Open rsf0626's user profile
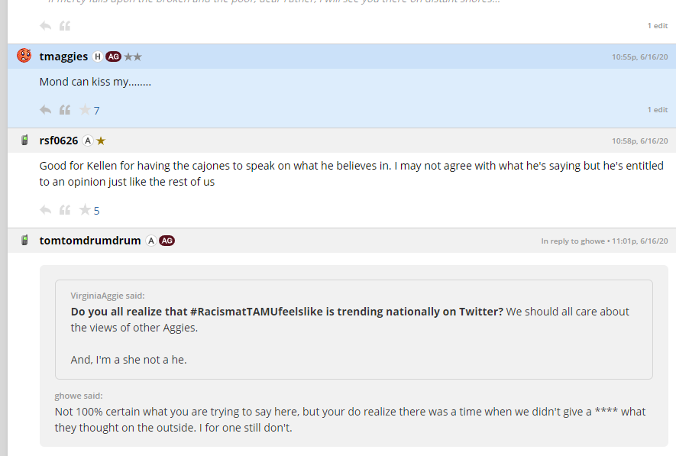 pyautogui.click(x=59, y=141)
